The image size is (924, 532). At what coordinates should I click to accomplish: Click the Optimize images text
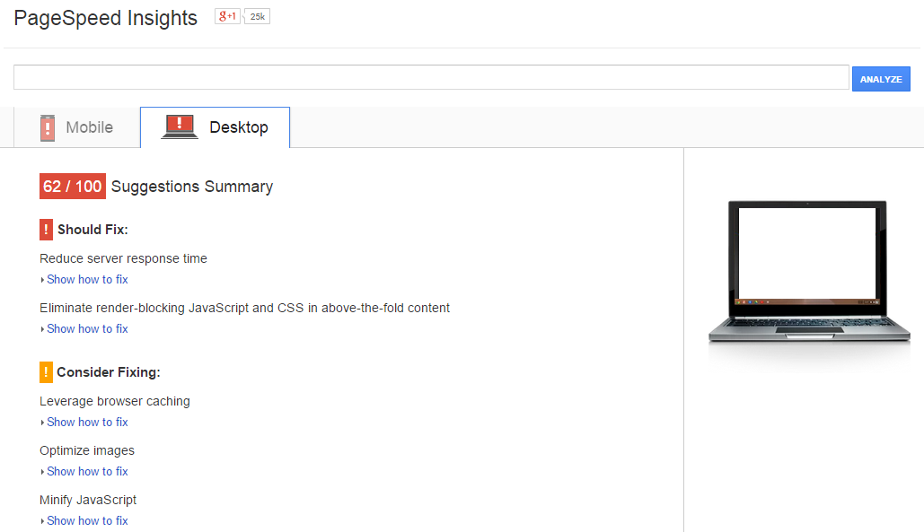pyautogui.click(x=87, y=450)
